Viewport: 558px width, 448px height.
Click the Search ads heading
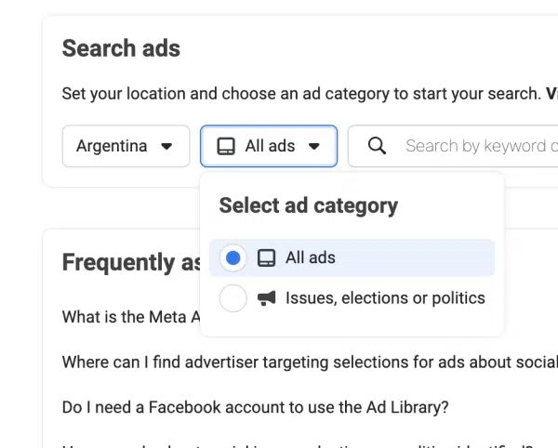121,48
